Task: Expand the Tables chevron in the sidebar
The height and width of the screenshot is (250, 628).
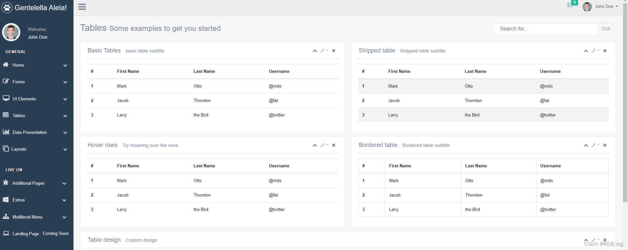Action: tap(65, 116)
